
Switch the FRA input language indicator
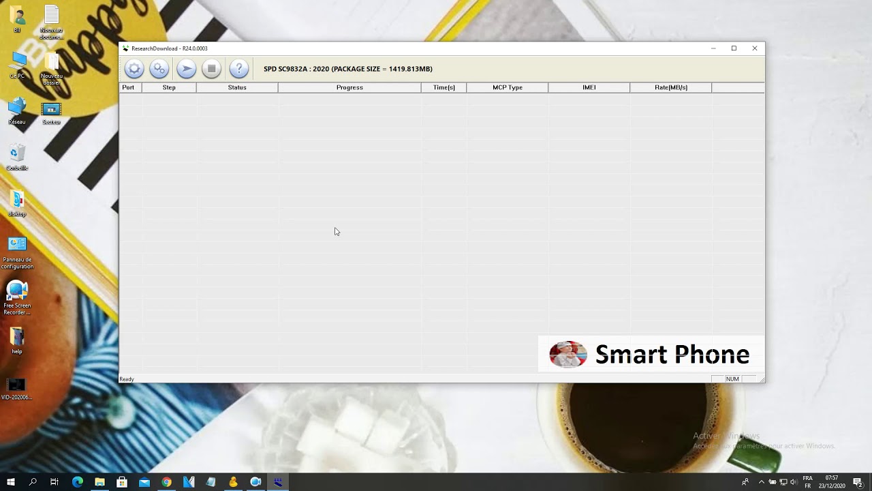point(808,482)
